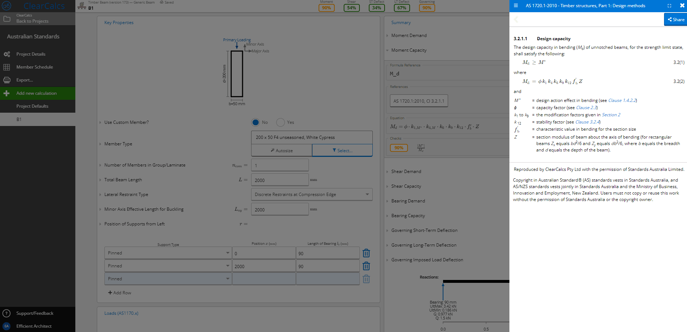Select the ST Deflect 34% badge
The width and height of the screenshot is (687, 332).
377,8
